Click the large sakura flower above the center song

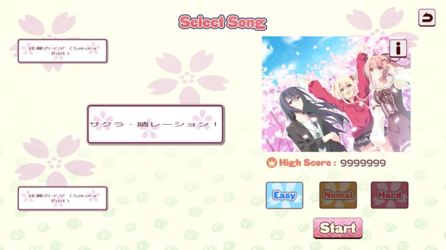[188, 77]
